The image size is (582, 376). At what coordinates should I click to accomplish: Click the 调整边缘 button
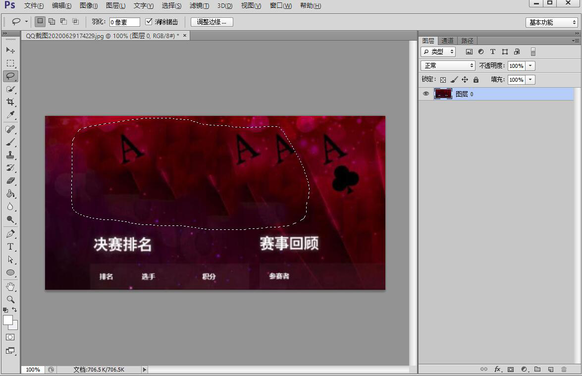point(212,22)
